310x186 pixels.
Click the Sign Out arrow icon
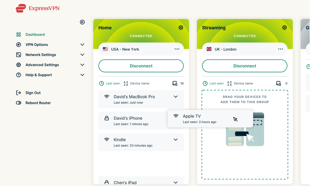click(x=19, y=93)
